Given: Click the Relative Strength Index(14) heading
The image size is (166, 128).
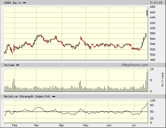Looking at the screenshot, I should click(27, 97).
